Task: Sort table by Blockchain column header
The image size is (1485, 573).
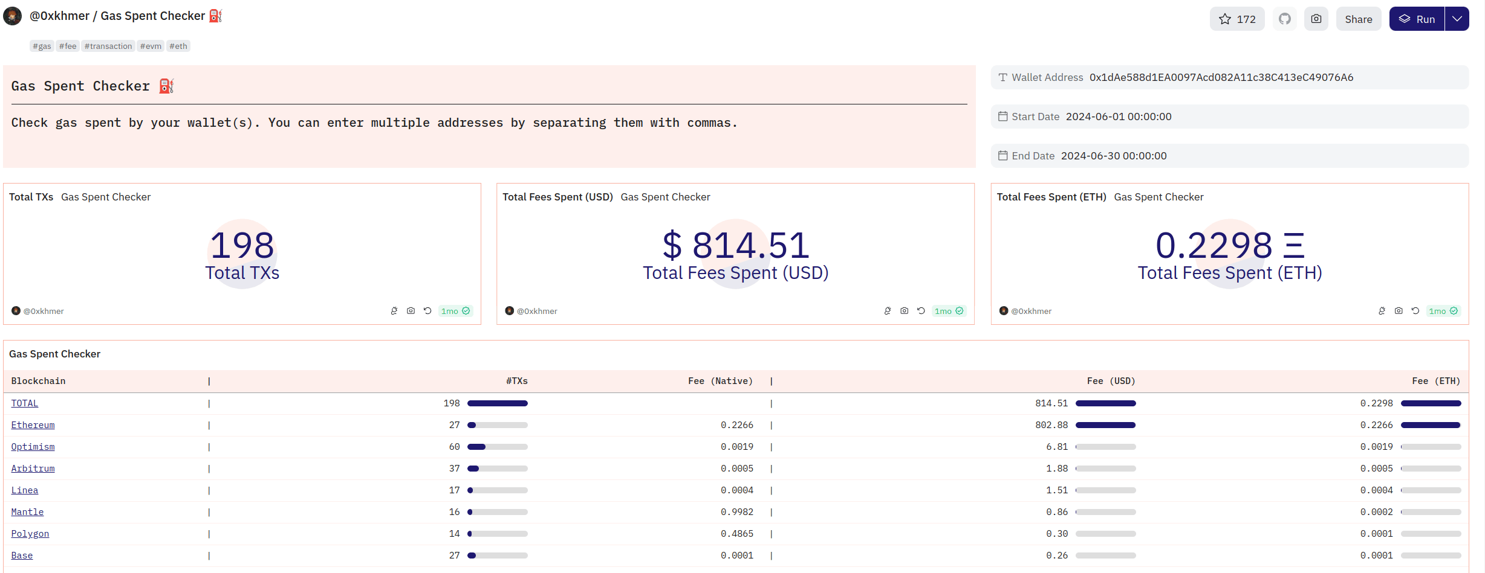Action: click(38, 381)
